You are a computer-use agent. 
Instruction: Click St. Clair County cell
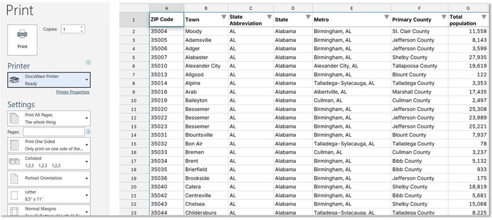(x=420, y=31)
